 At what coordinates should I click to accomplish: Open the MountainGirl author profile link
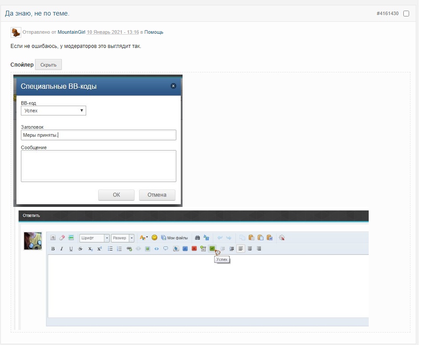(x=71, y=32)
